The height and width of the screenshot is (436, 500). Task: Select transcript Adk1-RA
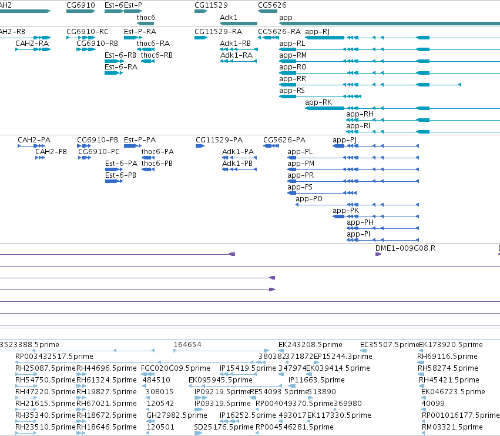coord(236,55)
